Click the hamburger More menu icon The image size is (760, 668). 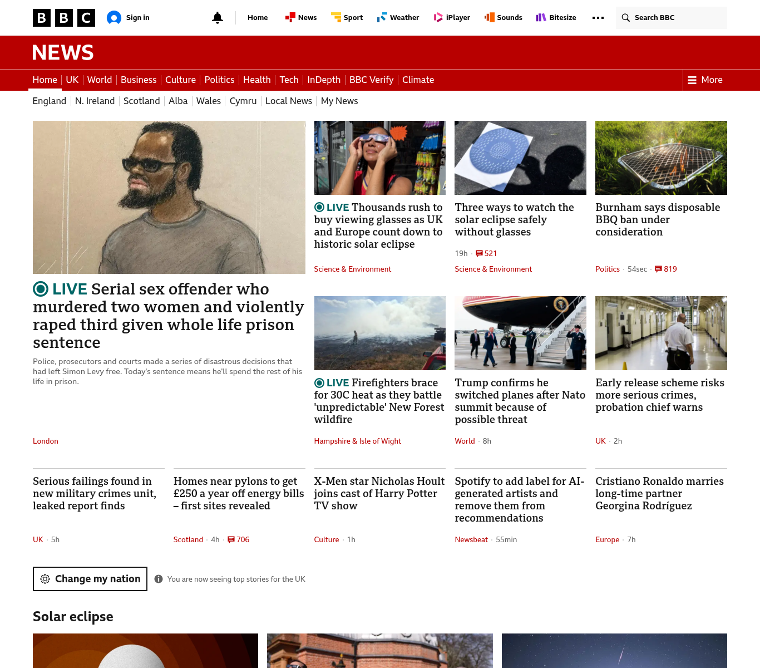pos(692,80)
